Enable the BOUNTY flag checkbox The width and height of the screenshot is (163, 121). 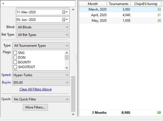point(15,62)
